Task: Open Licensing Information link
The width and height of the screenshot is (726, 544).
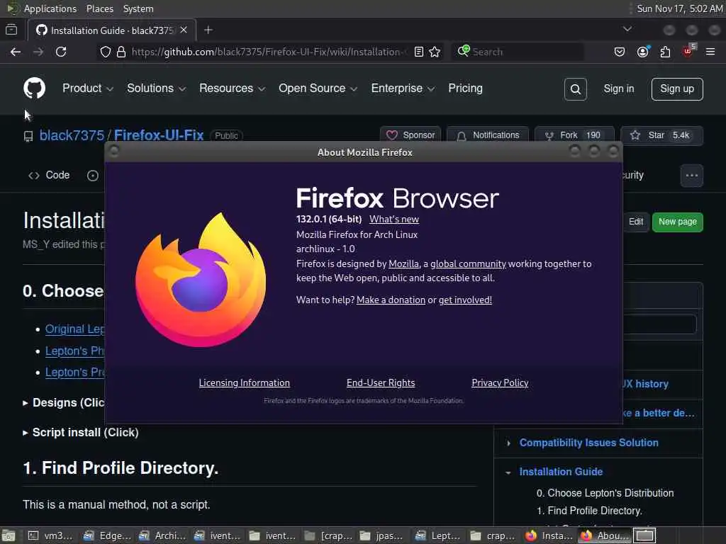Action: (244, 383)
